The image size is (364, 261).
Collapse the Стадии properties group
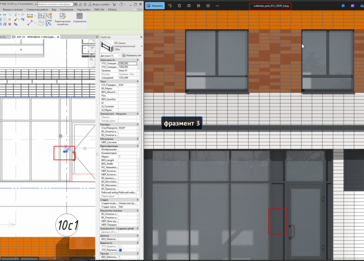pyautogui.click(x=137, y=200)
